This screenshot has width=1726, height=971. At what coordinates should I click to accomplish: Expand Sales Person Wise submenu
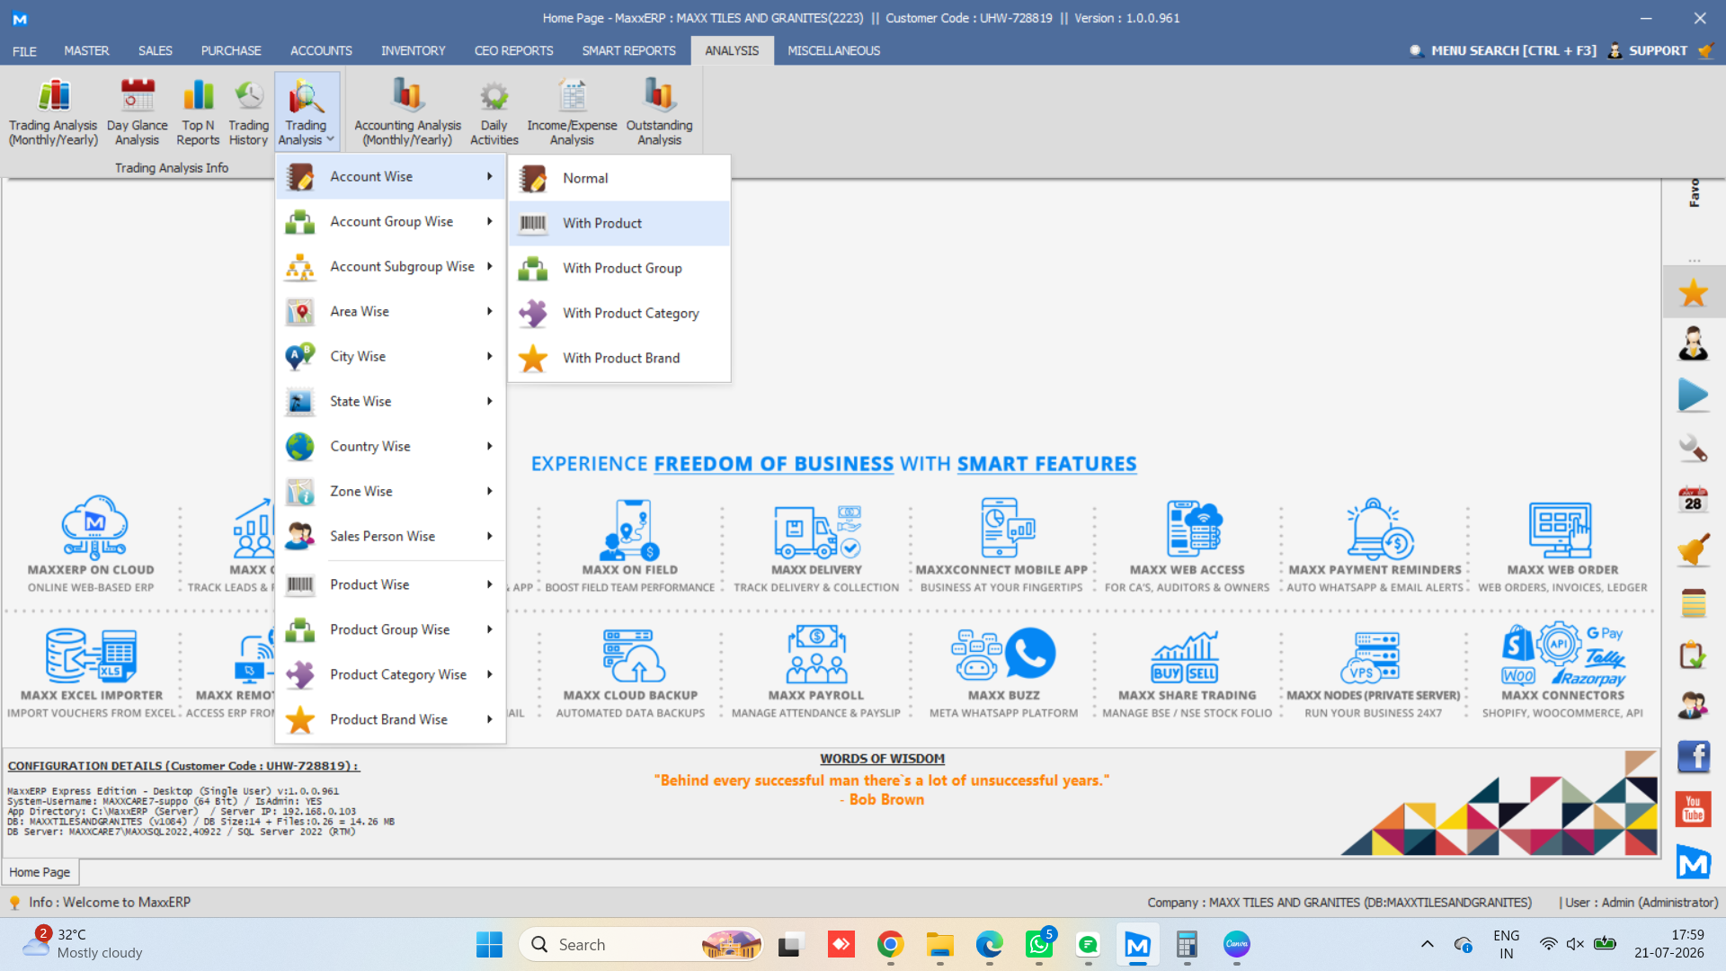390,537
